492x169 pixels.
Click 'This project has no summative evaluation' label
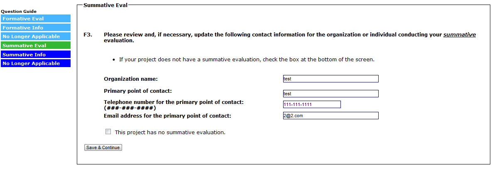pyautogui.click(x=170, y=133)
